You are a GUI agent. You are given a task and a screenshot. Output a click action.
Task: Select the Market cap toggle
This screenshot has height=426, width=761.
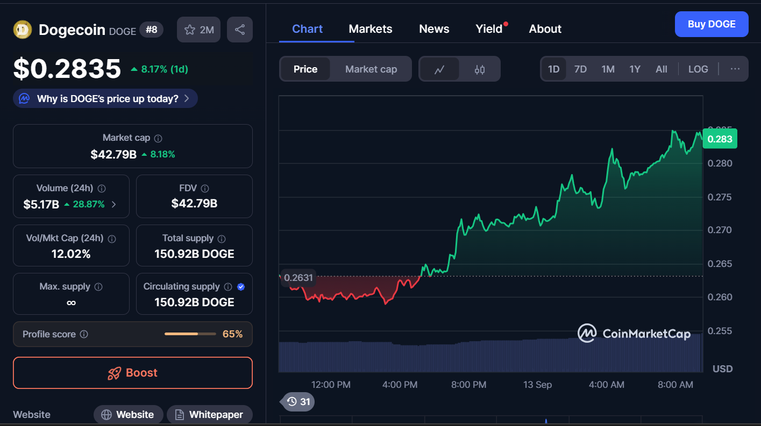click(371, 69)
